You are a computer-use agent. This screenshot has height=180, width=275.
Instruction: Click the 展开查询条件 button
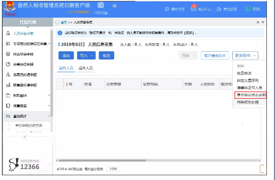tap(215, 56)
